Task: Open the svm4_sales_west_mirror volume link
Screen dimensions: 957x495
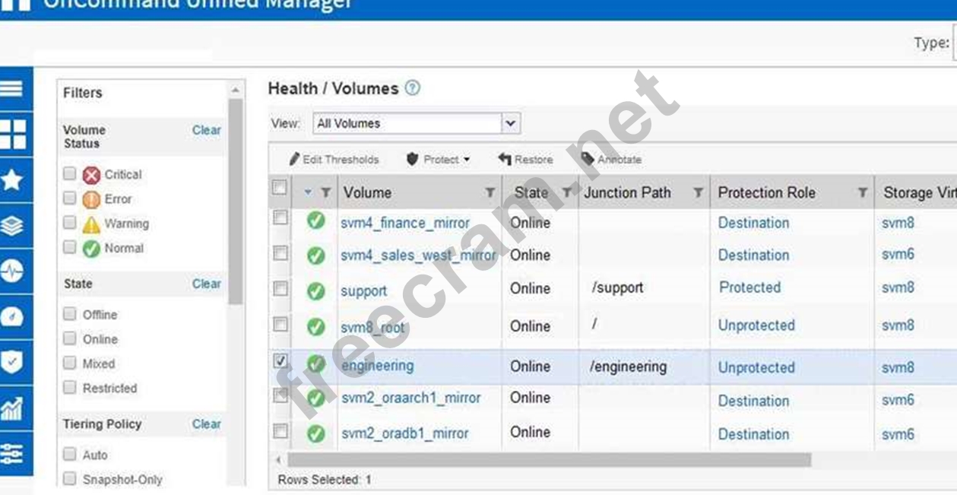Action: (418, 256)
